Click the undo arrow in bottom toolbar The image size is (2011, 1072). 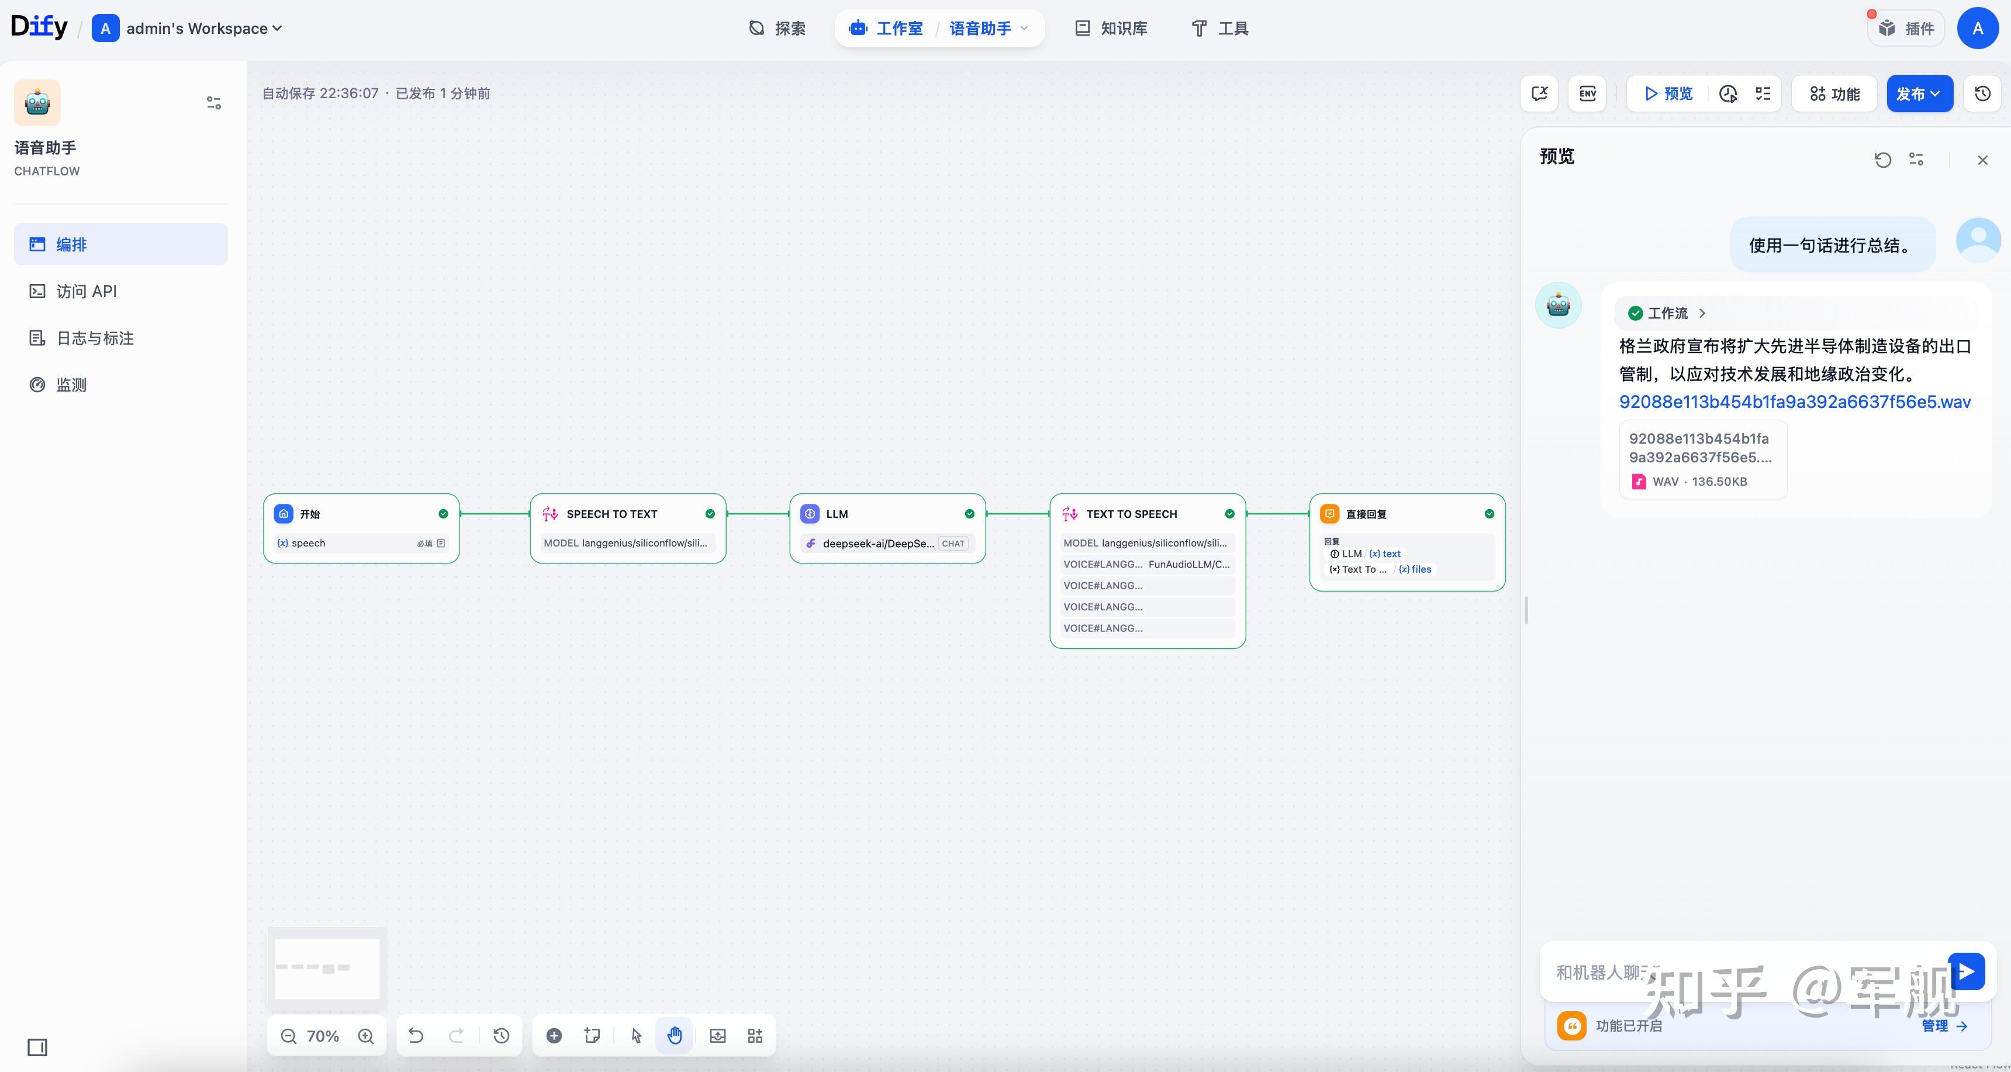(x=416, y=1036)
